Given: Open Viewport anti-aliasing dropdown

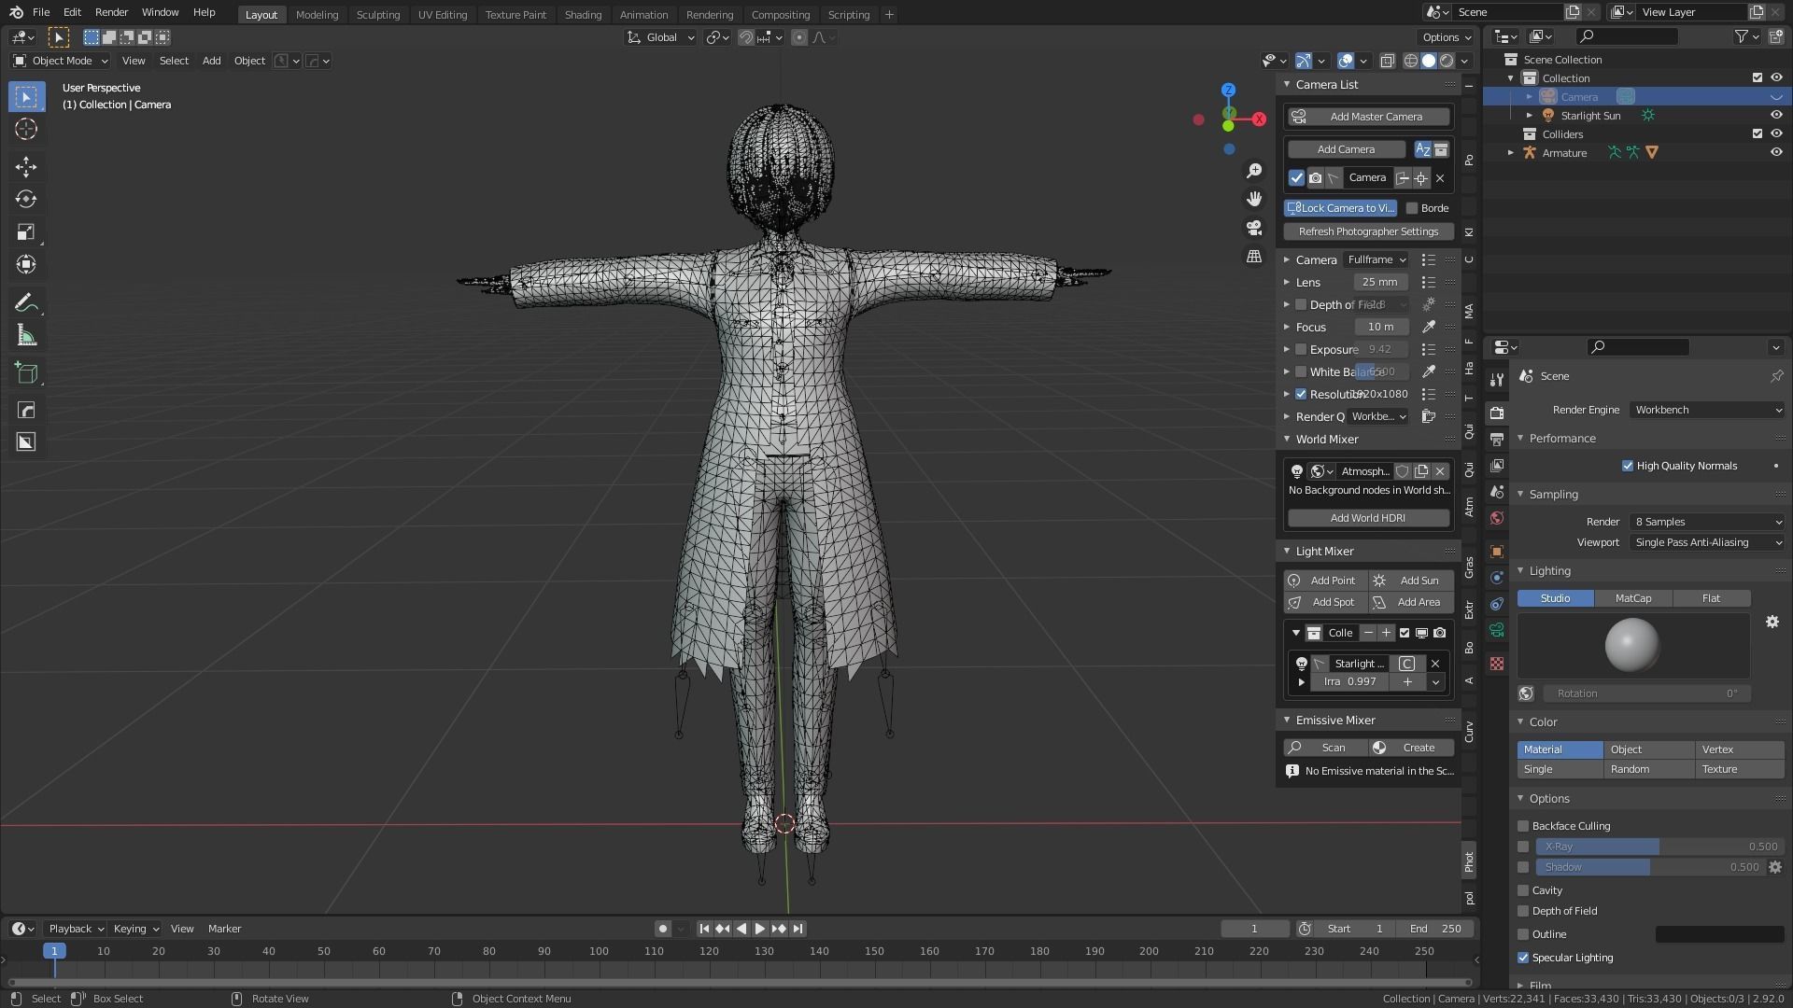Looking at the screenshot, I should click(1707, 542).
